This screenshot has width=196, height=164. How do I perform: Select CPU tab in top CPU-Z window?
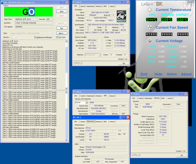pyautogui.click(x=76, y=6)
